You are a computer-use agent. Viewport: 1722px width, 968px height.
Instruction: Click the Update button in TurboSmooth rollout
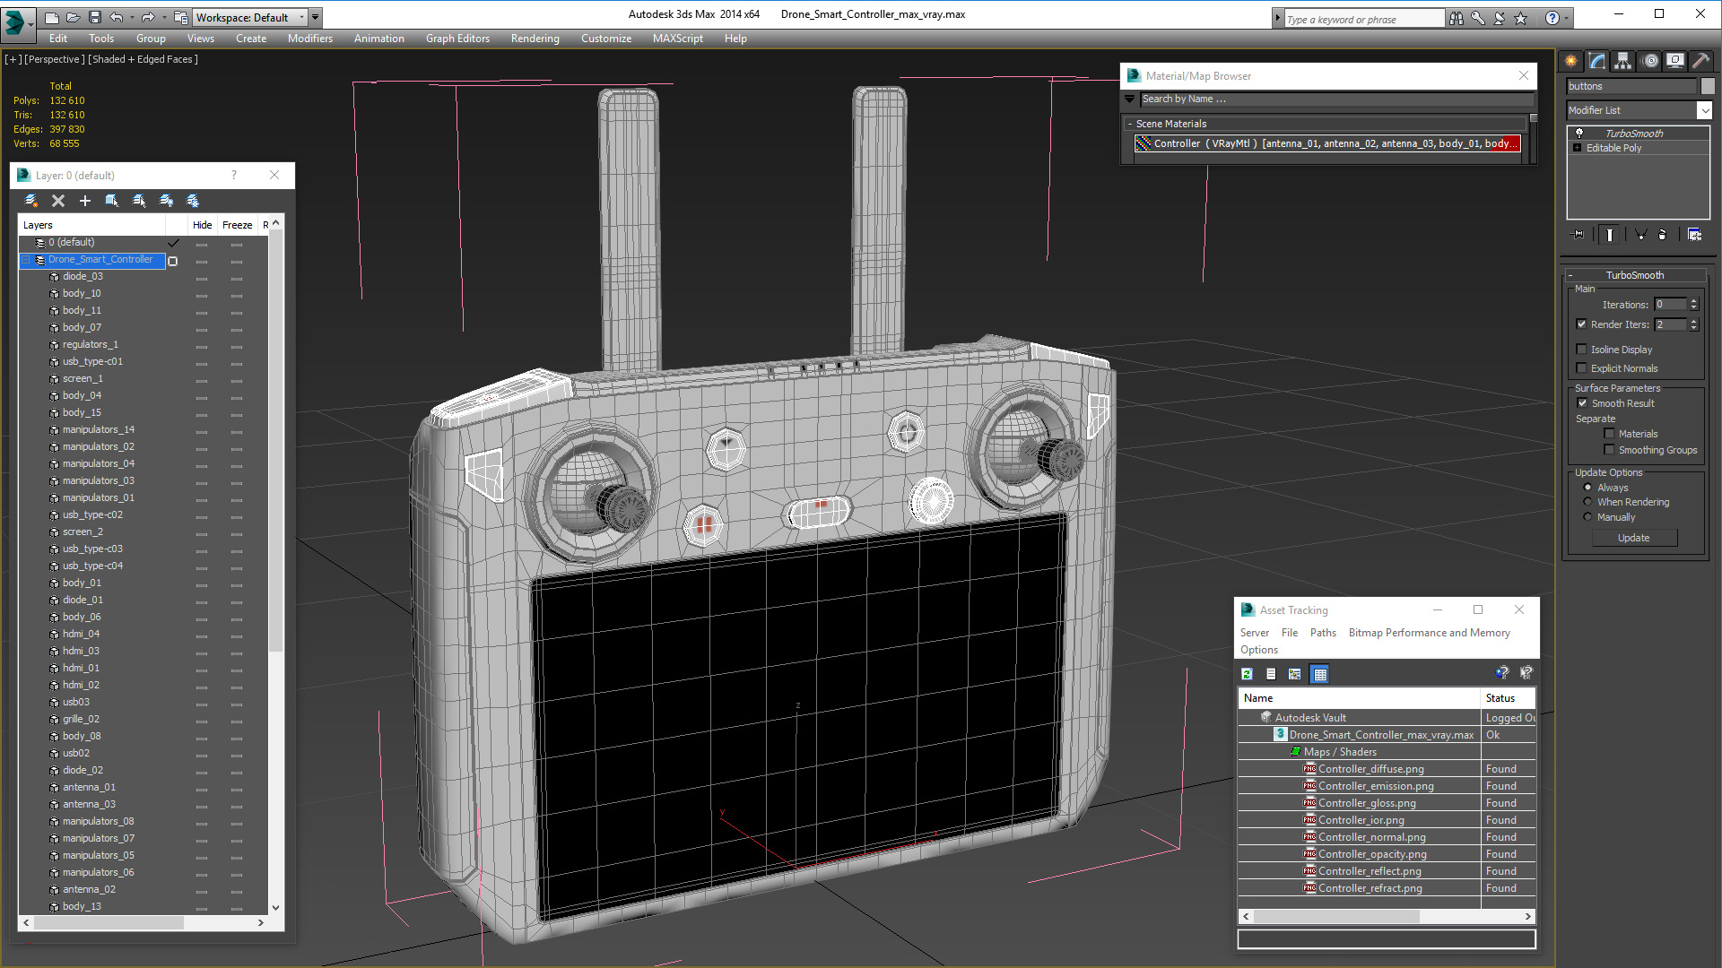(1634, 538)
